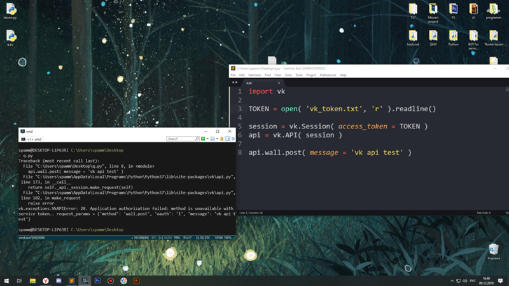Click the language indicator in system tray
This screenshot has width=509, height=286.
(473, 280)
